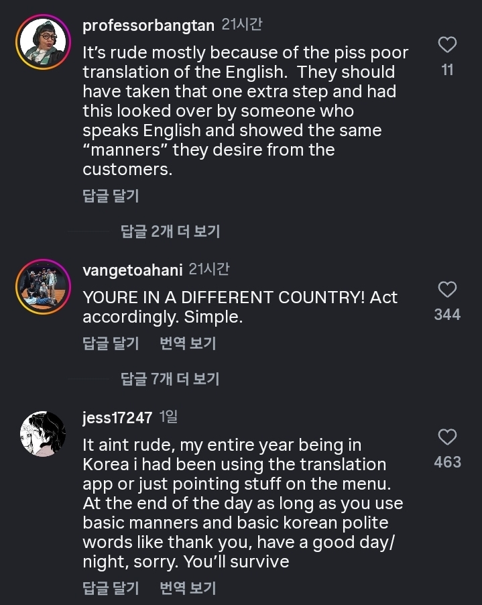Screen dimensions: 482x605
Task: View the 11 likes on professorbangtan's comment
Action: coord(447,70)
